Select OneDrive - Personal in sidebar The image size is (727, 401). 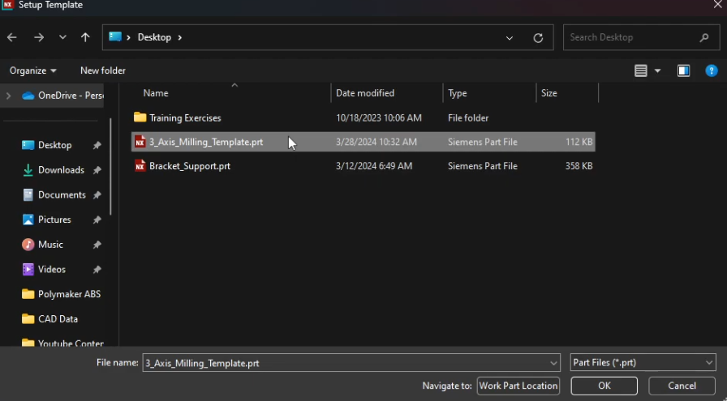coord(63,96)
